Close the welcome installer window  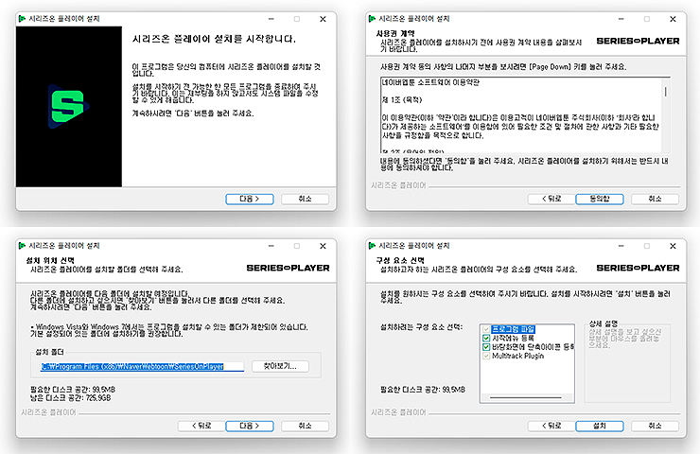point(323,19)
